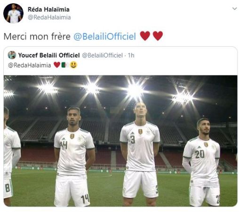This screenshot has width=239, height=212.
Task: Click the smiley face emoji
Action: pos(73,65)
